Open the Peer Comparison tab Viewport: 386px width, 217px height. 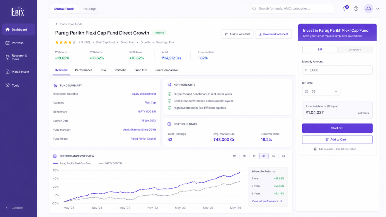click(x=167, y=70)
